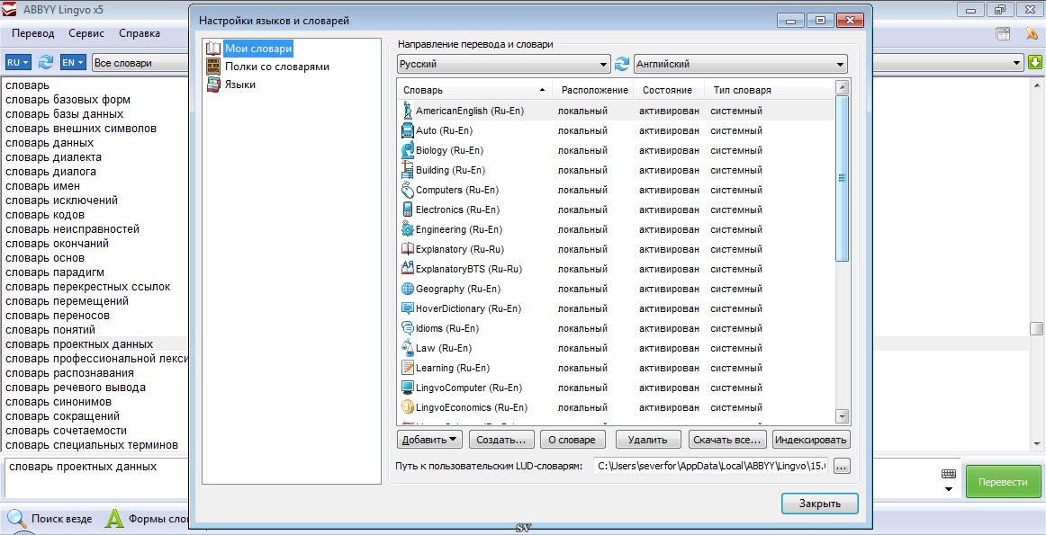
Task: Expand the arrow below the keyboard icon
Action: click(949, 490)
